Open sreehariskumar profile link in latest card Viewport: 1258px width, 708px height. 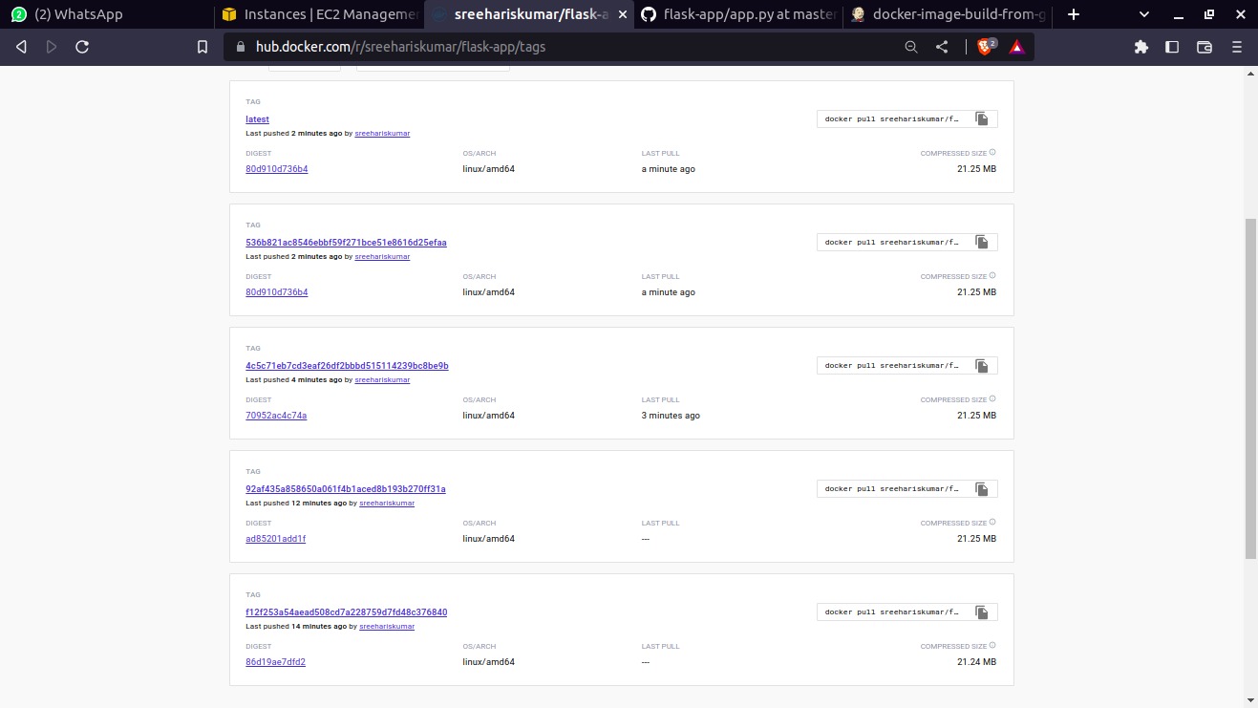[382, 134]
